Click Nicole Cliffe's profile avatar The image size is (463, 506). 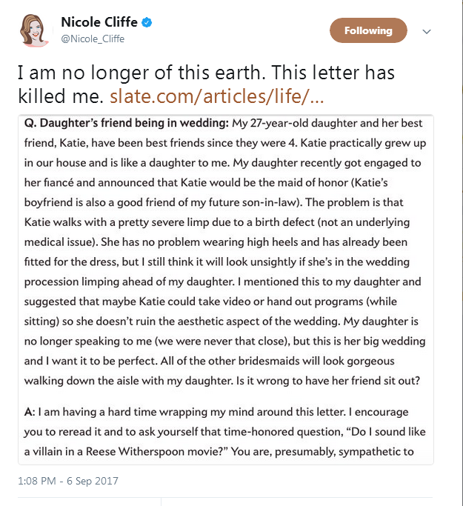[x=36, y=30]
